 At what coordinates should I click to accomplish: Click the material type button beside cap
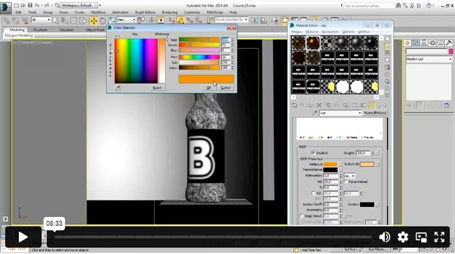tap(375, 113)
